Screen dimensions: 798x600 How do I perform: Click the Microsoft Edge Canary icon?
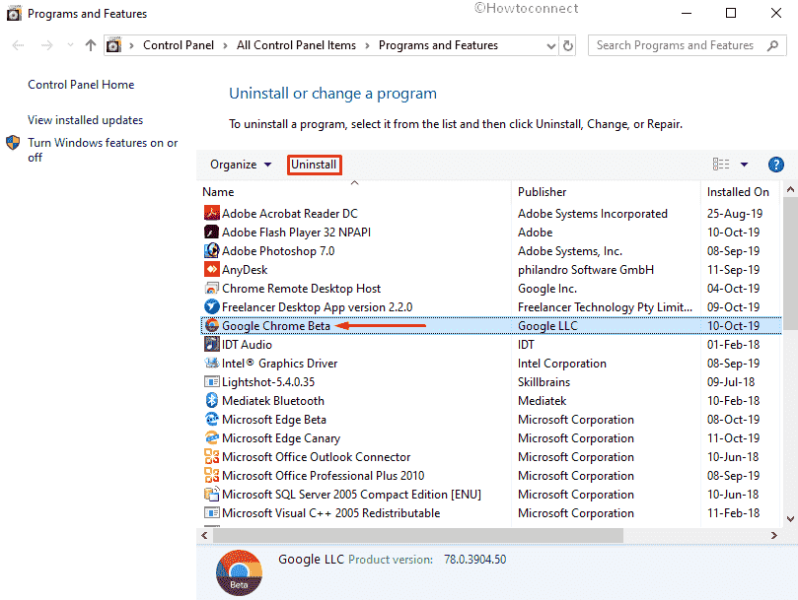click(212, 437)
